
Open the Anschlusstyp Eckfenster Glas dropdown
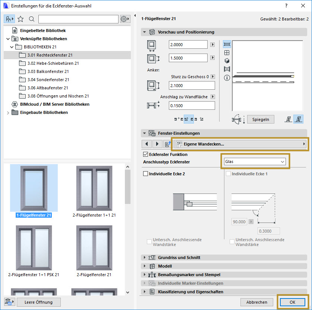coord(255,162)
